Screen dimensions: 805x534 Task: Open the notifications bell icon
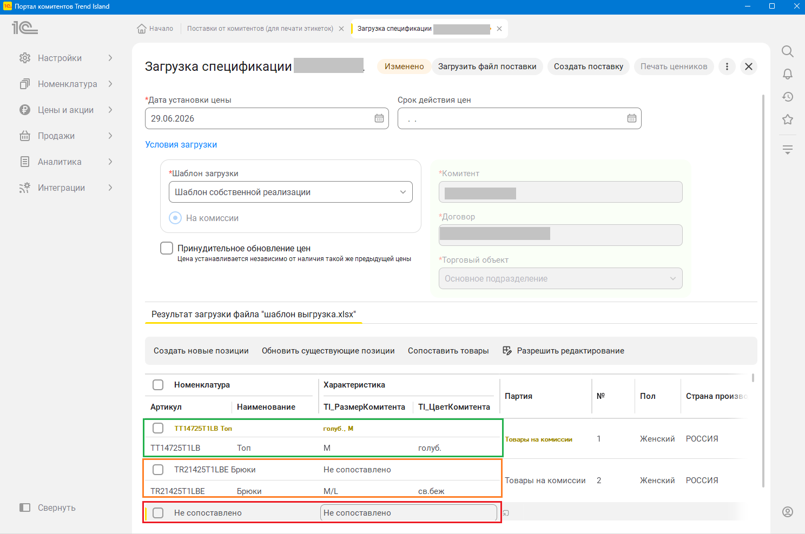tap(788, 74)
